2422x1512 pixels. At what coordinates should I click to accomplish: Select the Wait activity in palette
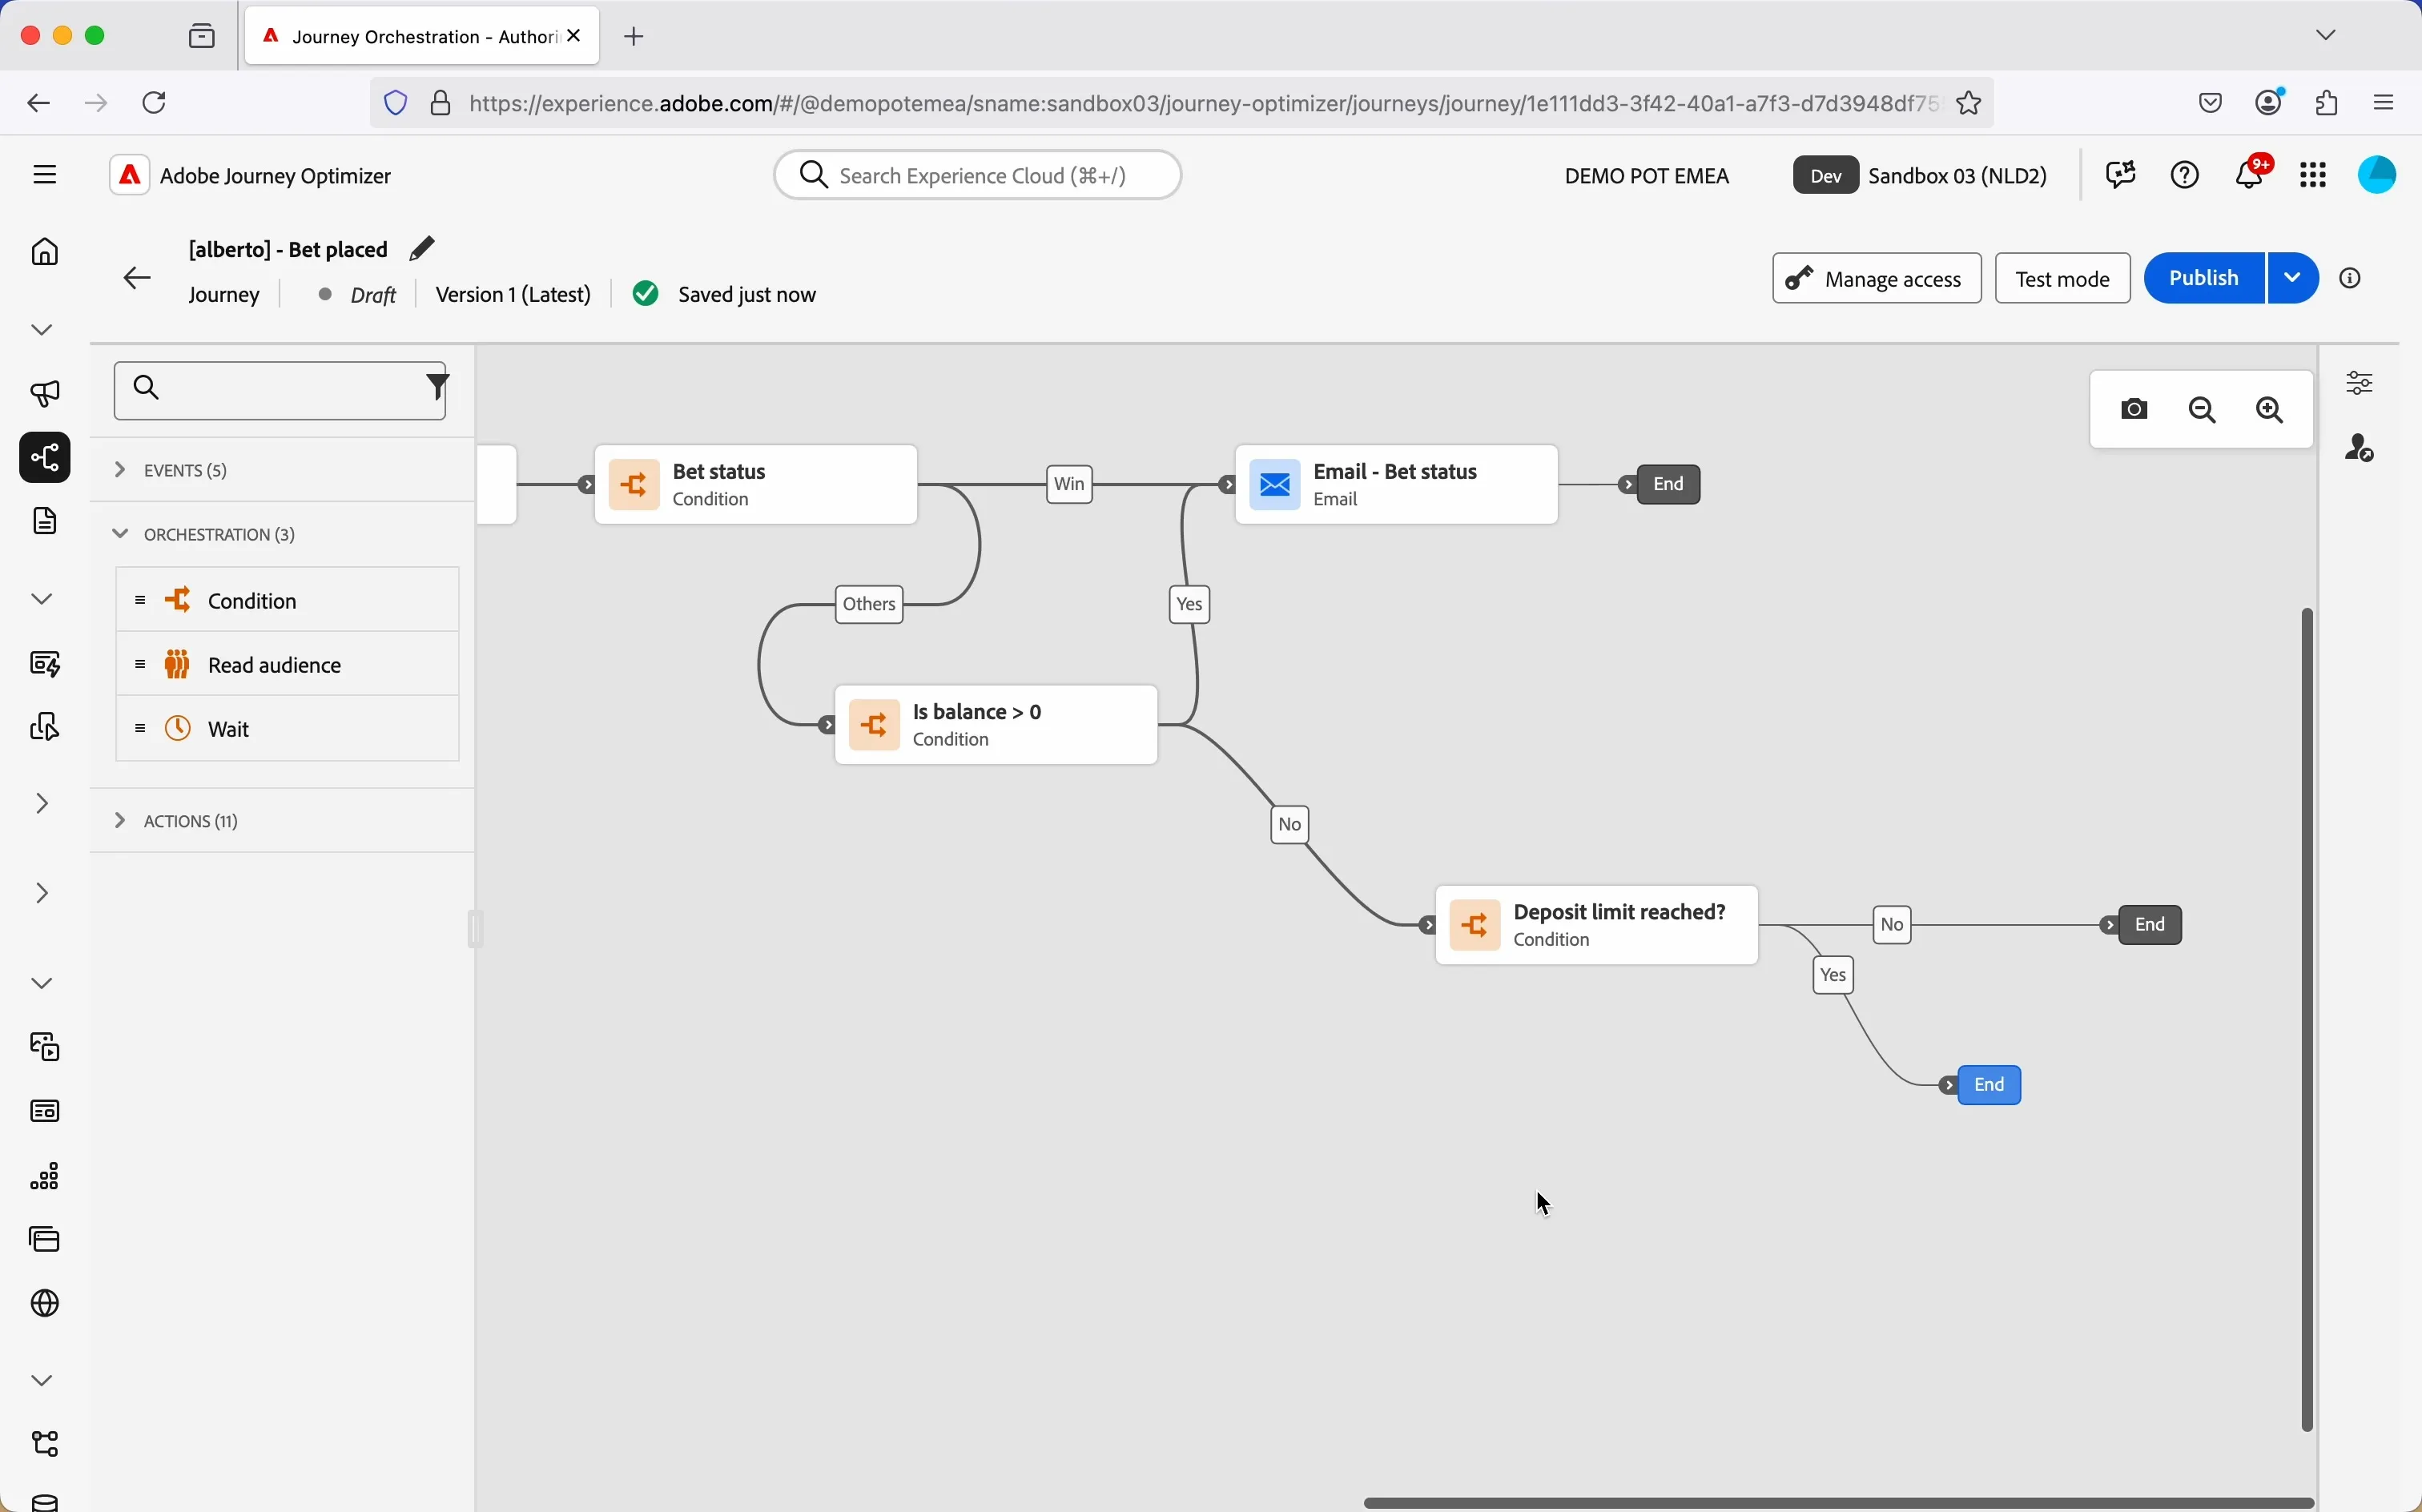point(287,729)
